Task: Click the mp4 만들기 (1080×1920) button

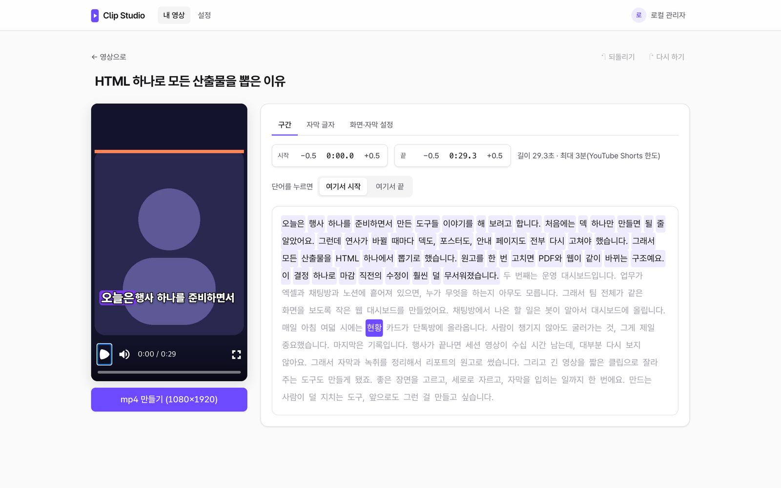Action: pos(169,400)
